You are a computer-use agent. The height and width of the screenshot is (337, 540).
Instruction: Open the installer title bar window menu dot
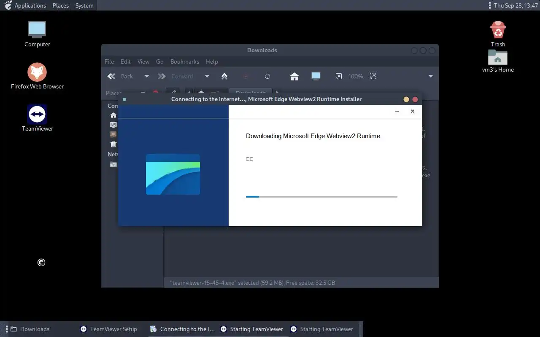124,99
